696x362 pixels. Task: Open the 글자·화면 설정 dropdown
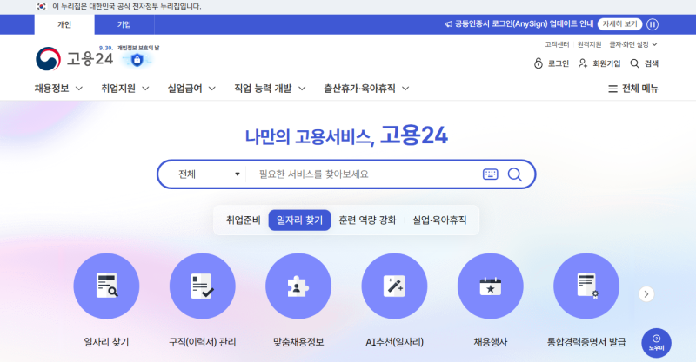coord(633,45)
